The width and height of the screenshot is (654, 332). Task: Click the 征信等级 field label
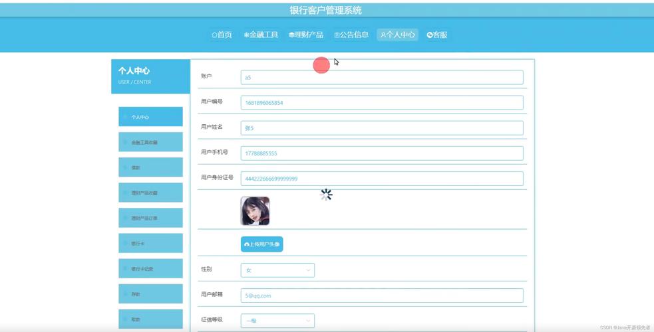[x=212, y=319]
